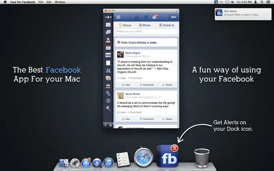Share Steve Gagne's post
This screenshot has width=274, height=171.
coord(167,85)
